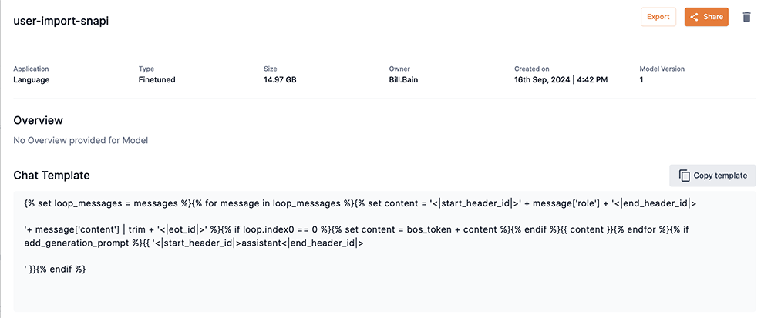
Task: Click the Language application value
Action: coord(32,79)
